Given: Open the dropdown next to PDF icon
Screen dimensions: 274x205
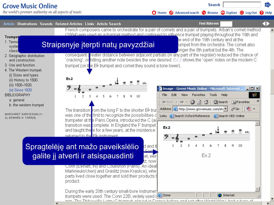Looking at the screenshot, I should 254,109.
